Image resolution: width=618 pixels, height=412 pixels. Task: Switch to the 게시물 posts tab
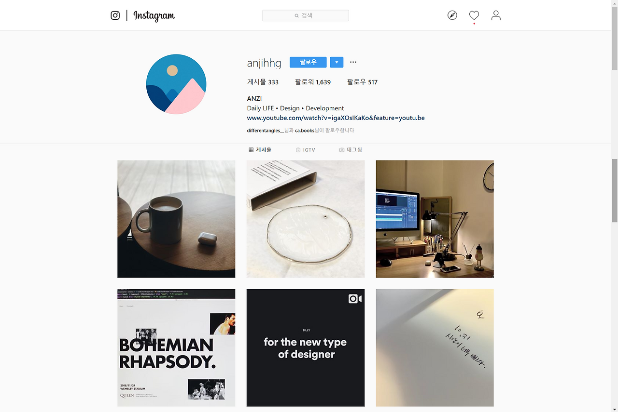(260, 150)
